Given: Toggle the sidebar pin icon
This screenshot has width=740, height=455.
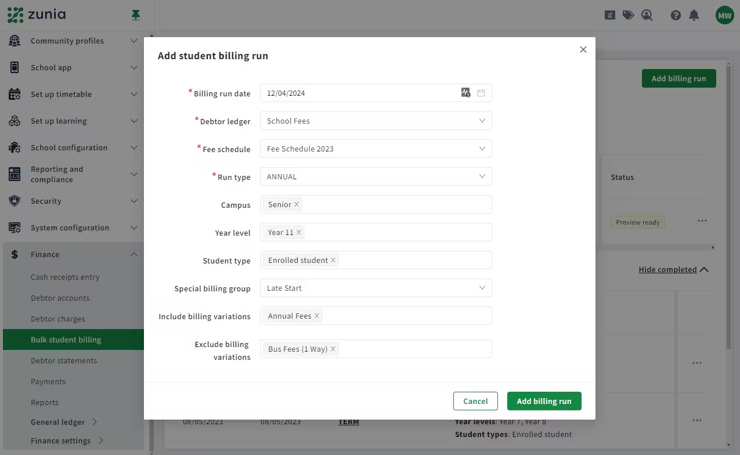Looking at the screenshot, I should pyautogui.click(x=136, y=15).
